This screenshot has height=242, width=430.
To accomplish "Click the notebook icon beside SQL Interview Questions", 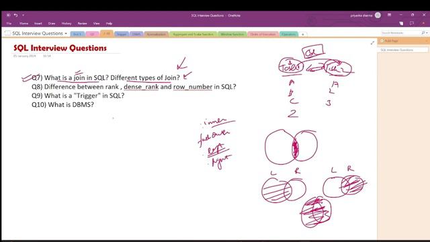I will (x=7, y=33).
